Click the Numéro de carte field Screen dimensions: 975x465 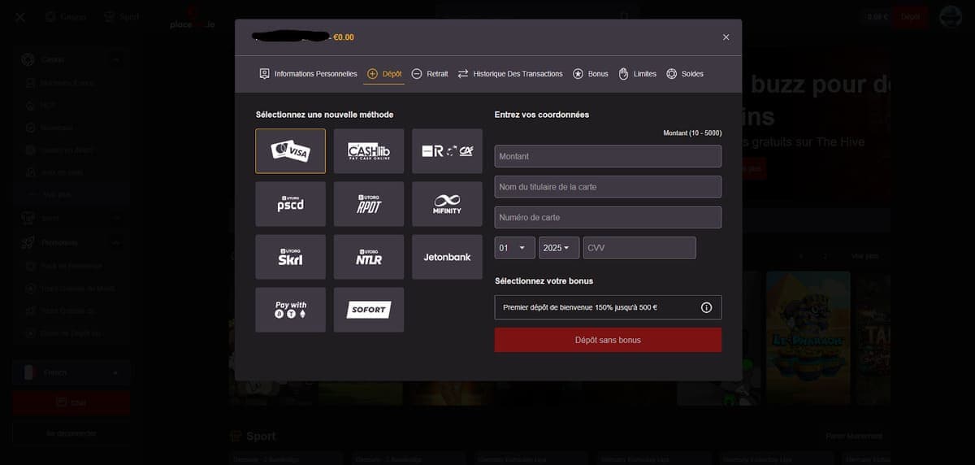tap(608, 217)
